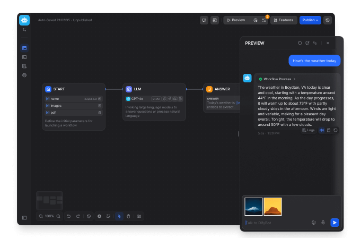Image resolution: width=352 pixels, height=238 pixels.
Task: Click the send message arrow button
Action: pos(335,223)
